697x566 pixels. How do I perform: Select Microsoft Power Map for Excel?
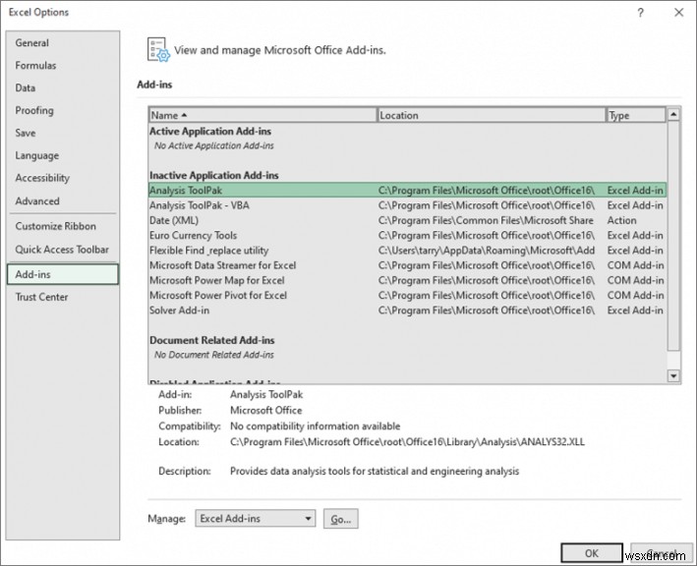coord(407,280)
